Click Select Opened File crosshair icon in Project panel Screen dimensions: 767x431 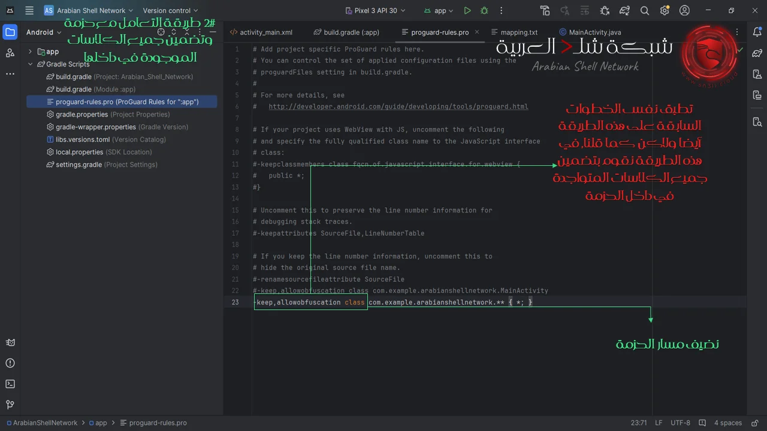point(161,32)
